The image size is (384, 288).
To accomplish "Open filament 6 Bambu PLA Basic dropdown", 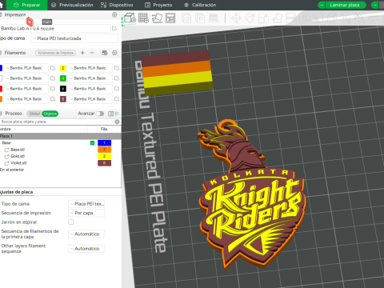I will click(90, 89).
